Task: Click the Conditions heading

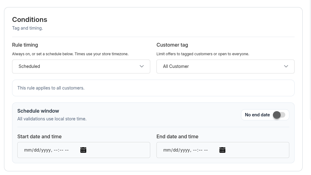Action: click(x=30, y=19)
